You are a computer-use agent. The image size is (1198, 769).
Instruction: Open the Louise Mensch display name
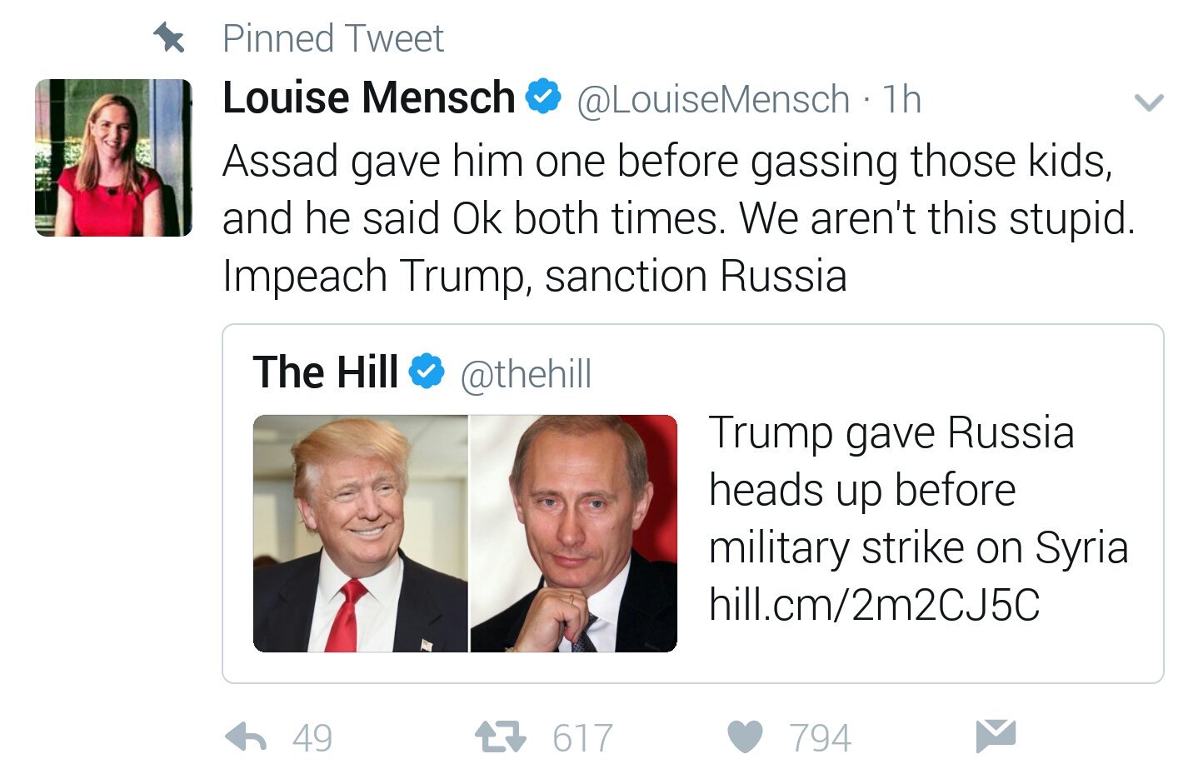(369, 97)
